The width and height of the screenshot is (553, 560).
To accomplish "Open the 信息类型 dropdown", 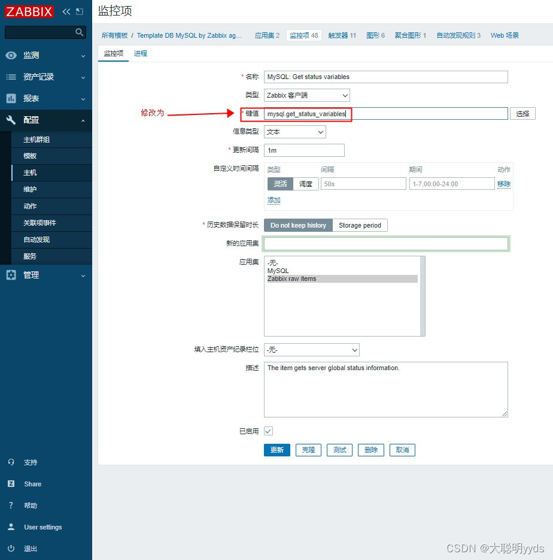I will pos(294,132).
